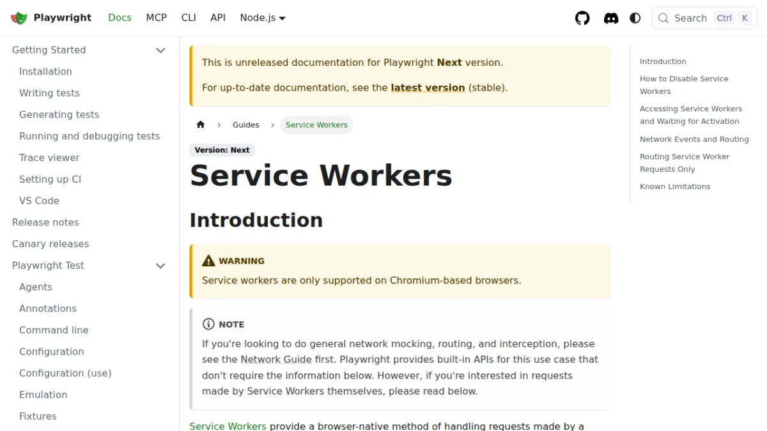Viewport: 767px width, 431px height.
Task: Open Emulation page in sidebar
Action: tap(43, 395)
